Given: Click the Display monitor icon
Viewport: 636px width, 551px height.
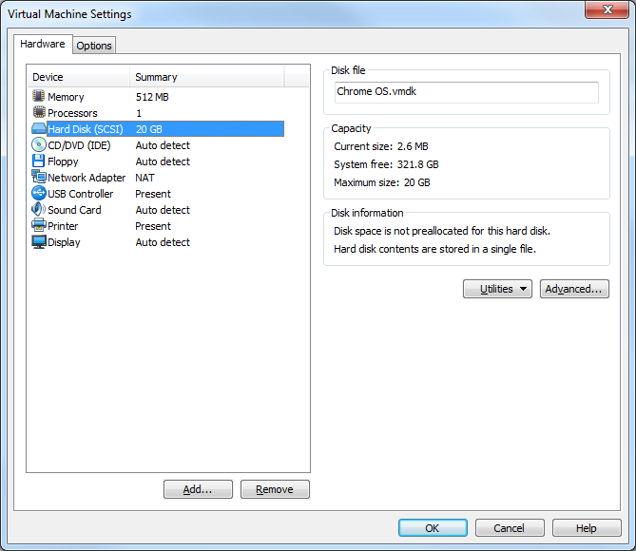Looking at the screenshot, I should pyautogui.click(x=39, y=242).
